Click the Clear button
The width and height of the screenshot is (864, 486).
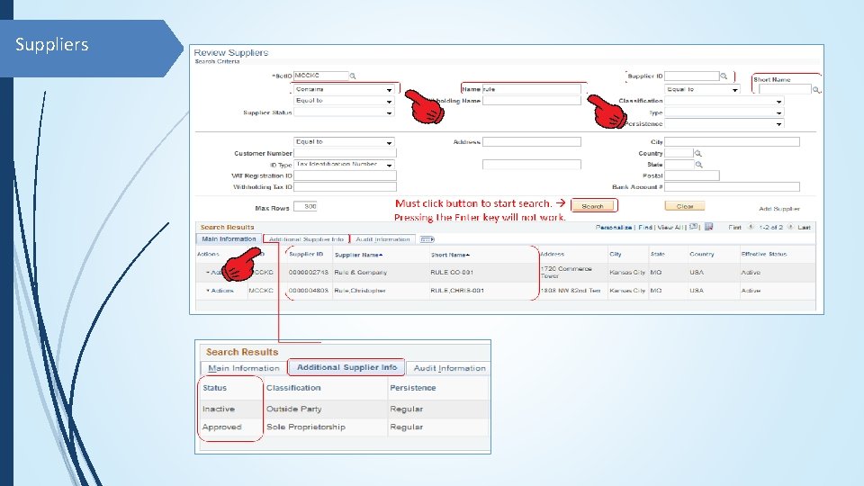click(684, 206)
